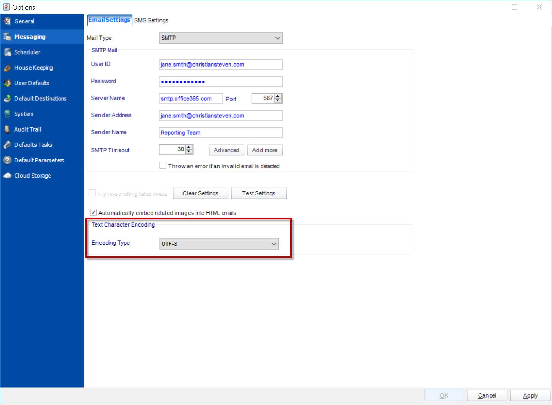
Task: Click the SMTP Timeout value field
Action: coord(173,150)
